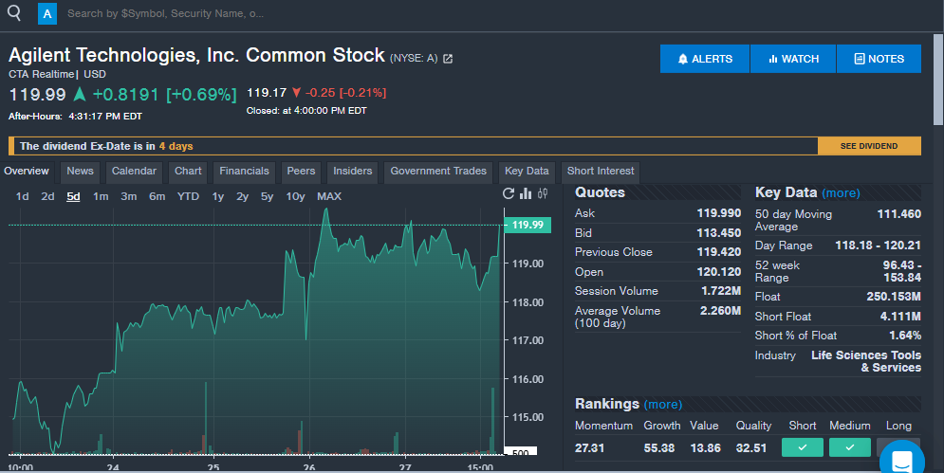Screen dimensions: 944x473
Task: Click the closing price 119.17
Action: point(267,93)
